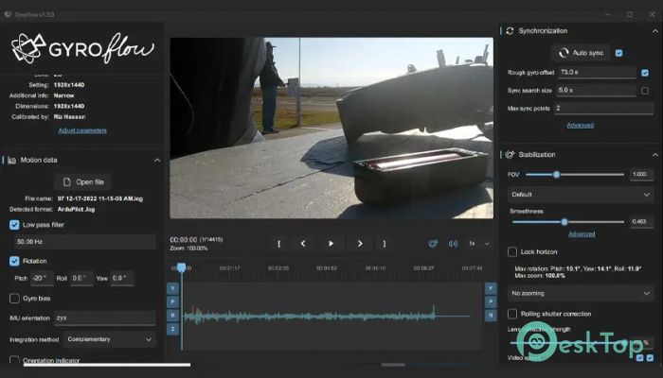The image size is (663, 378).
Task: Open the No zooming dropdown
Action: (580, 293)
